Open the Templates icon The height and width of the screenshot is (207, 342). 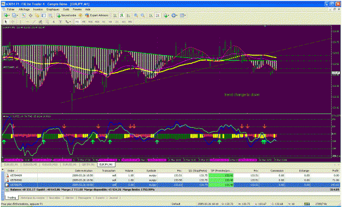coord(182,15)
